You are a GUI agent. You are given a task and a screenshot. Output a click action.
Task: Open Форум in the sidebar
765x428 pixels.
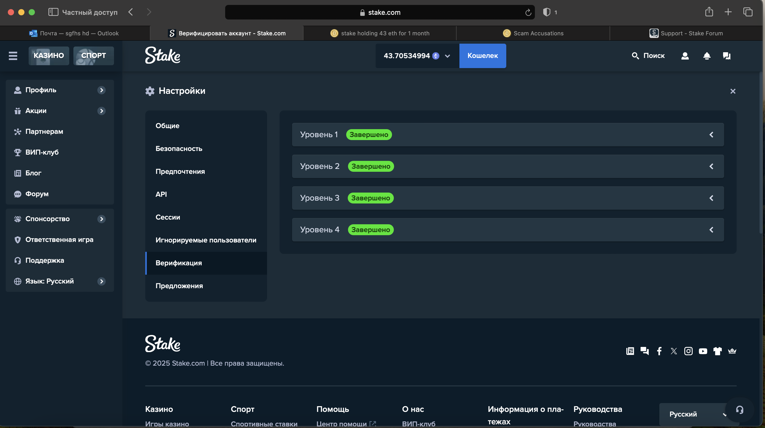(60, 194)
